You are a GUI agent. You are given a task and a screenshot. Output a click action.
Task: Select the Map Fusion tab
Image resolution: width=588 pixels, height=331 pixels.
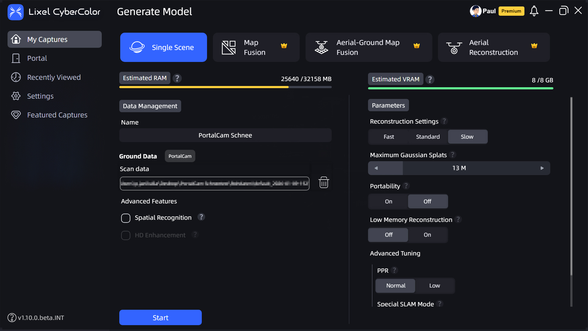pyautogui.click(x=256, y=48)
